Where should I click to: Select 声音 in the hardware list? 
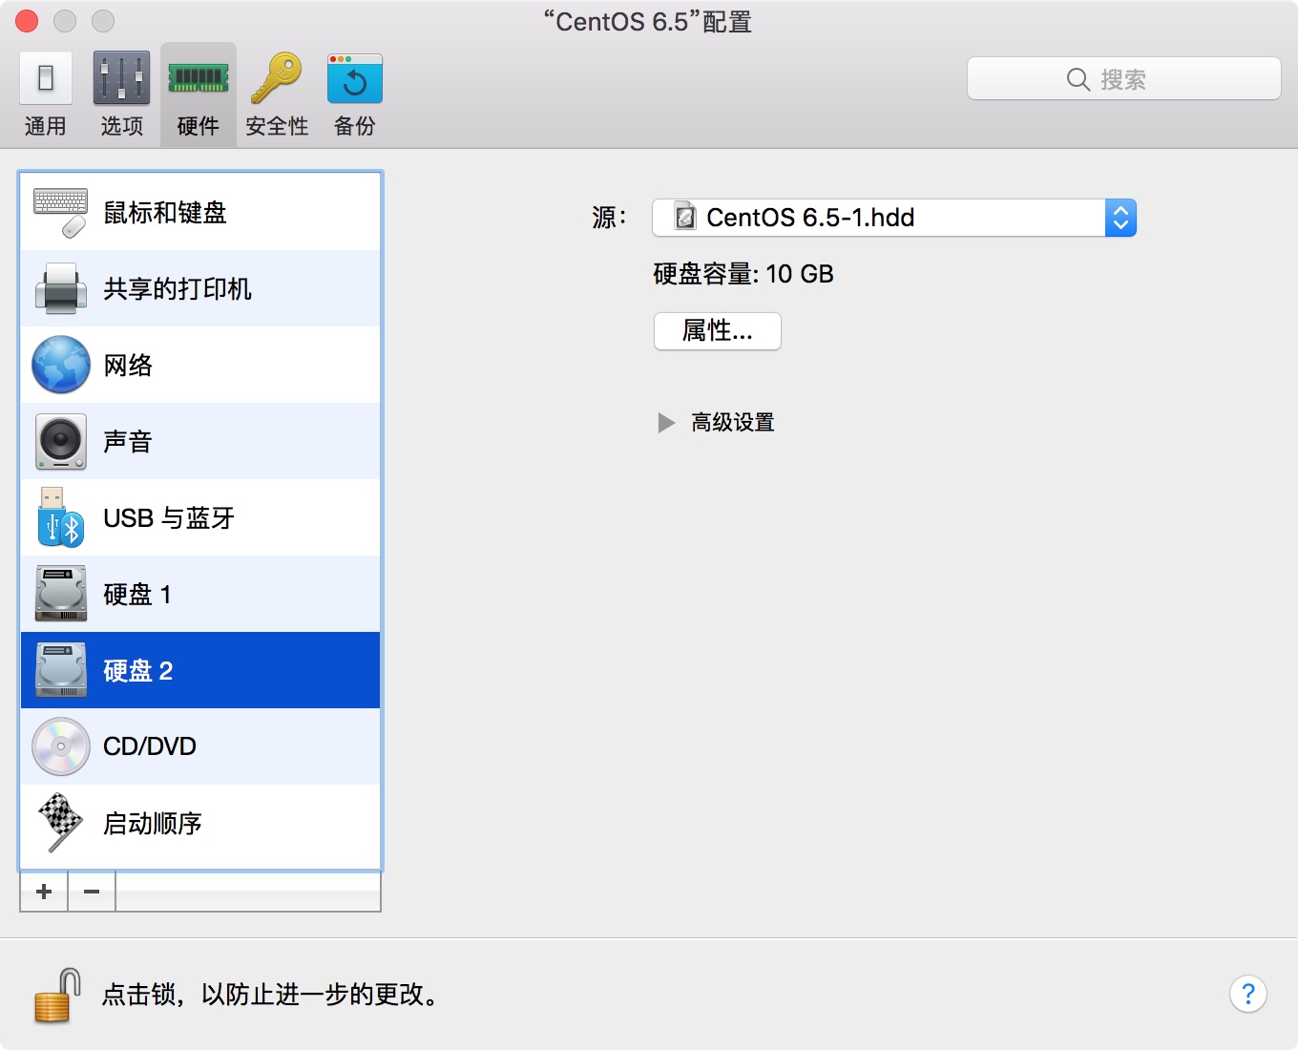coord(200,441)
